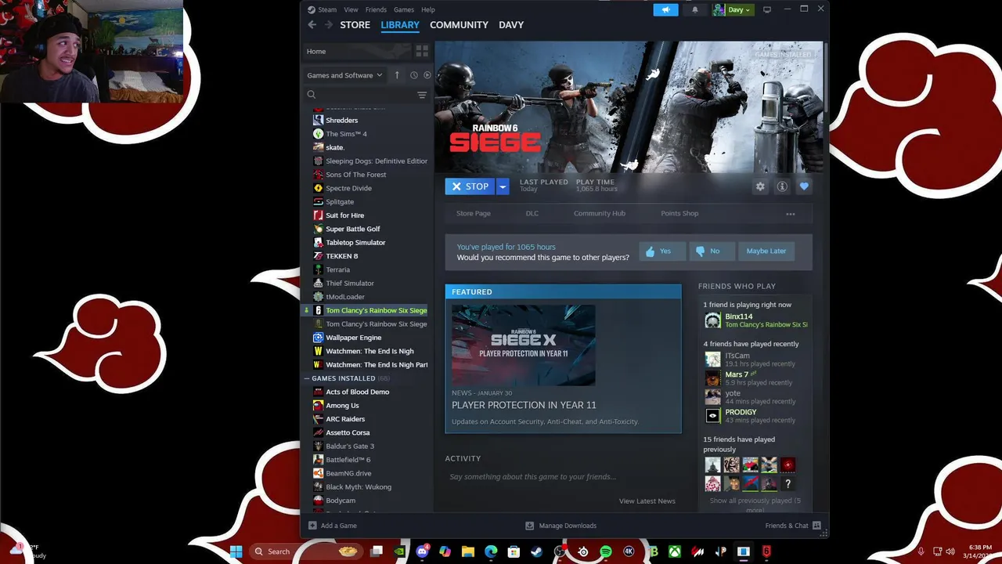Open the Friends menu
The width and height of the screenshot is (1002, 564).
376,9
